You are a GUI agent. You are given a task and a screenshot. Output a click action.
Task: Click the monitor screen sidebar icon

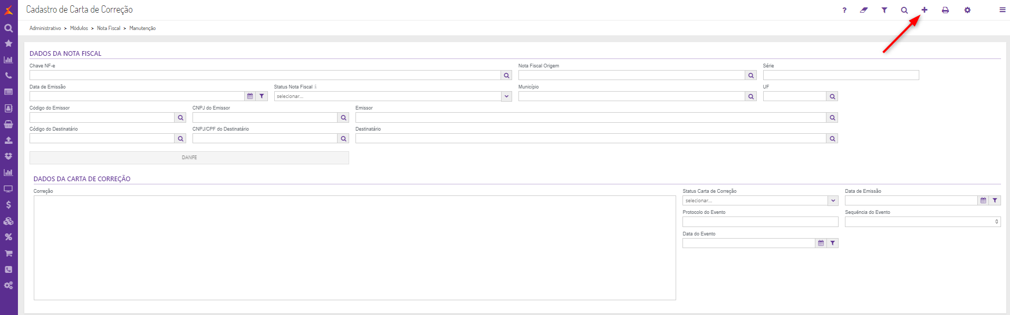(8, 189)
